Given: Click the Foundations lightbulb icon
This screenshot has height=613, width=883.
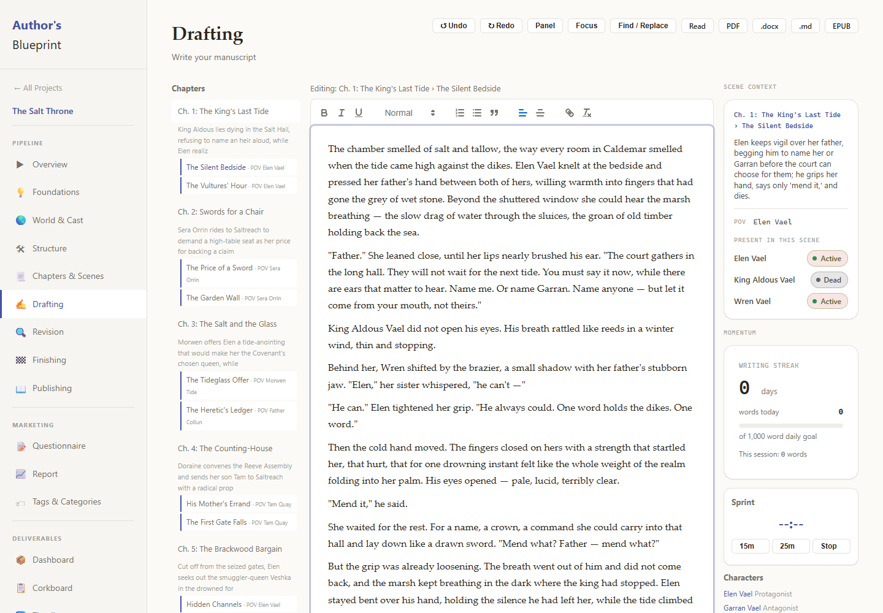Looking at the screenshot, I should [x=20, y=192].
